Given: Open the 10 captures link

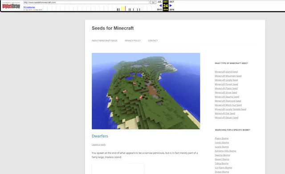Looking at the screenshot, I should coord(29,7).
